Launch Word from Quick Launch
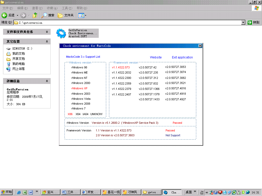Screen dimensions: 262x196 point(31,192)
